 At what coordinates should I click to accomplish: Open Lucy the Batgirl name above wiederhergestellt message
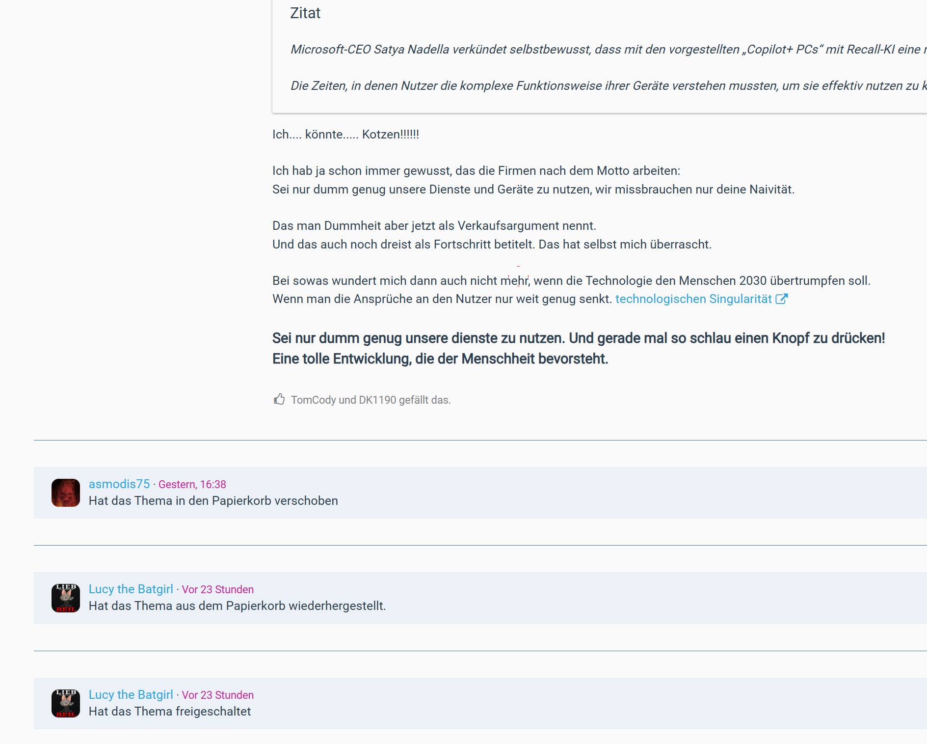tap(131, 589)
